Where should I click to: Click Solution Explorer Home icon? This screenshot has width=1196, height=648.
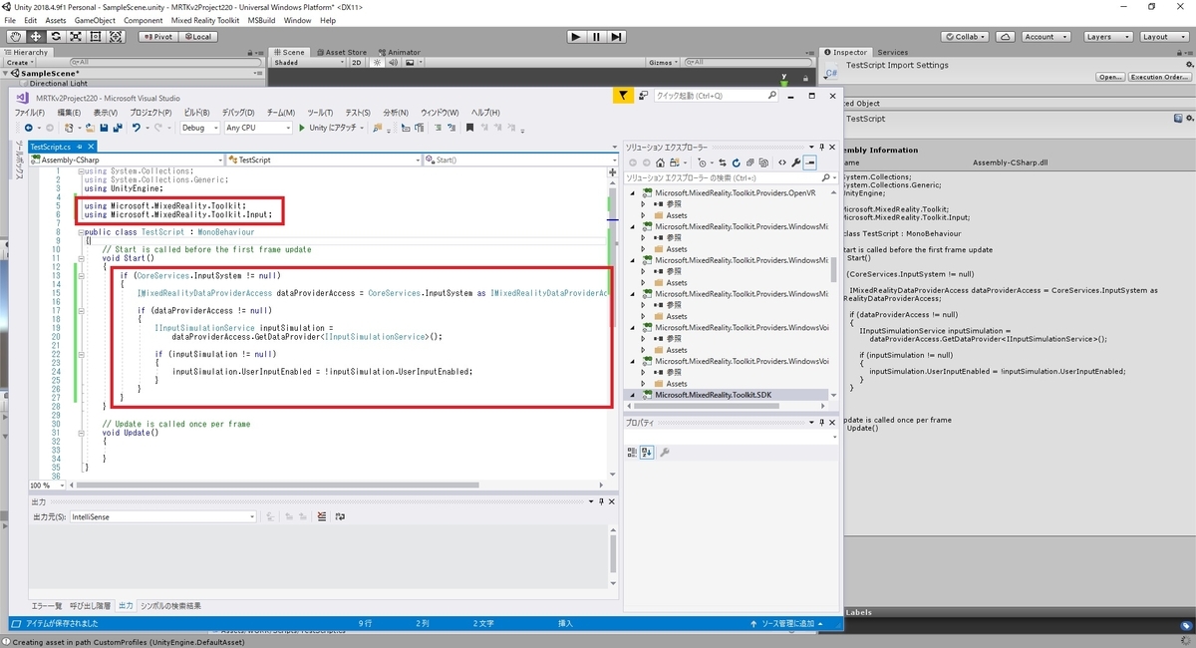(x=660, y=162)
